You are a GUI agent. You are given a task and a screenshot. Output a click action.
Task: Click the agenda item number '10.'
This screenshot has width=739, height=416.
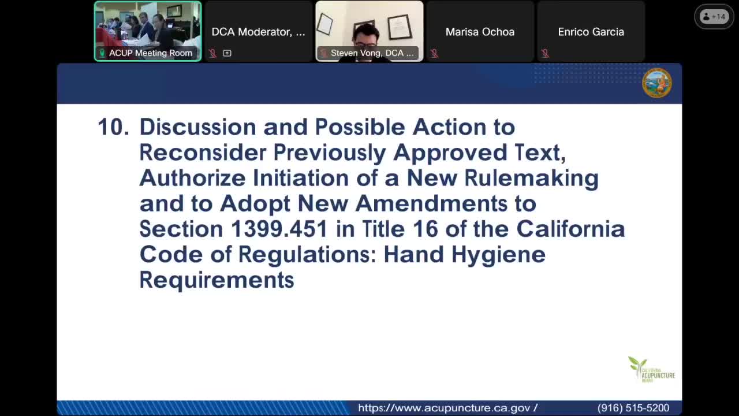113,127
